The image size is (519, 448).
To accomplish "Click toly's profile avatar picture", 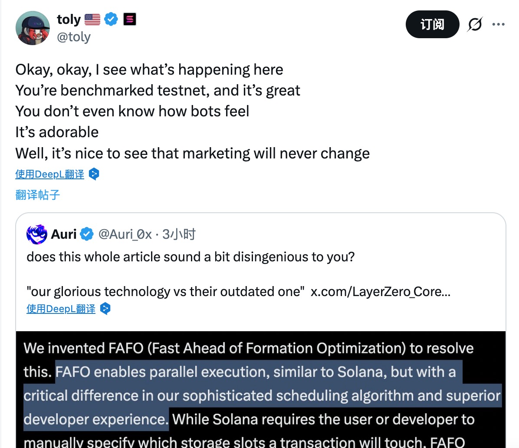I will pyautogui.click(x=33, y=28).
